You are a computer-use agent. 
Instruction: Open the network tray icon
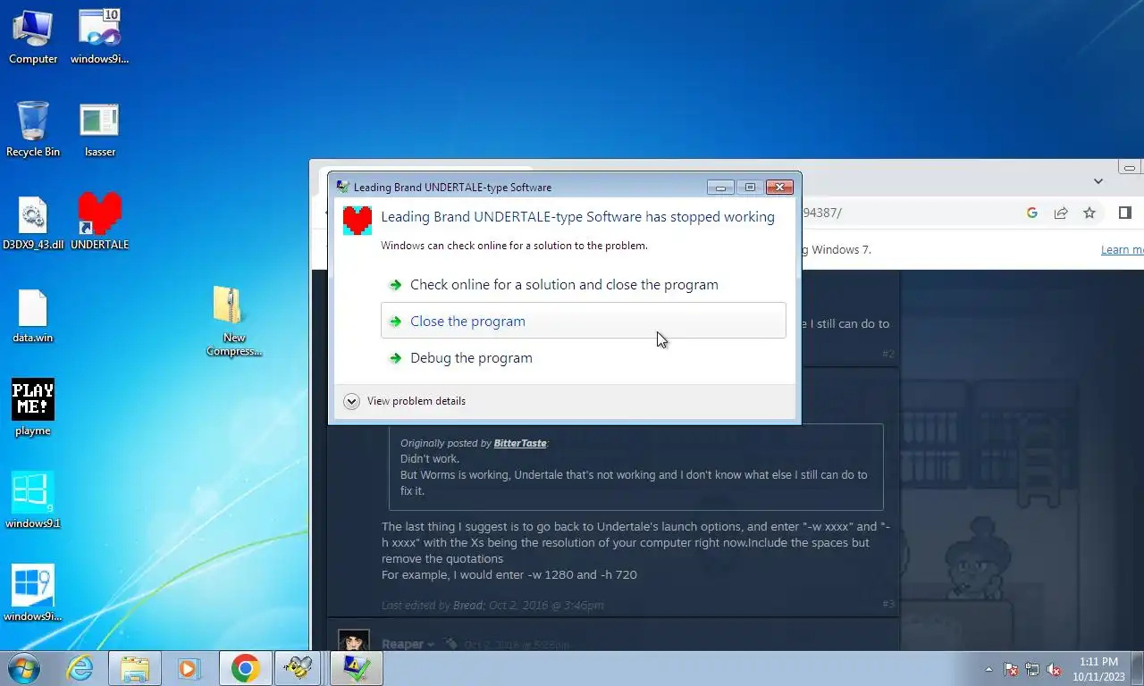pyautogui.click(x=1032, y=669)
